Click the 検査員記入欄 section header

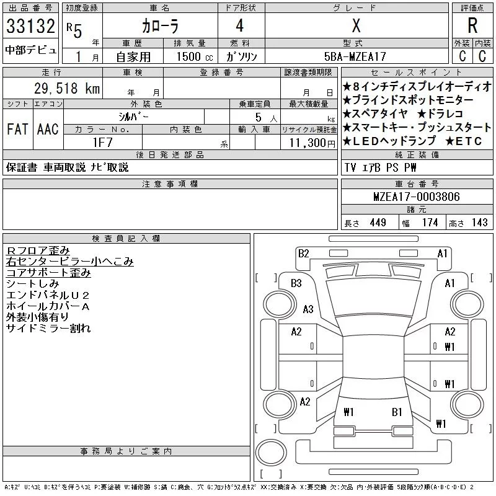pyautogui.click(x=126, y=238)
